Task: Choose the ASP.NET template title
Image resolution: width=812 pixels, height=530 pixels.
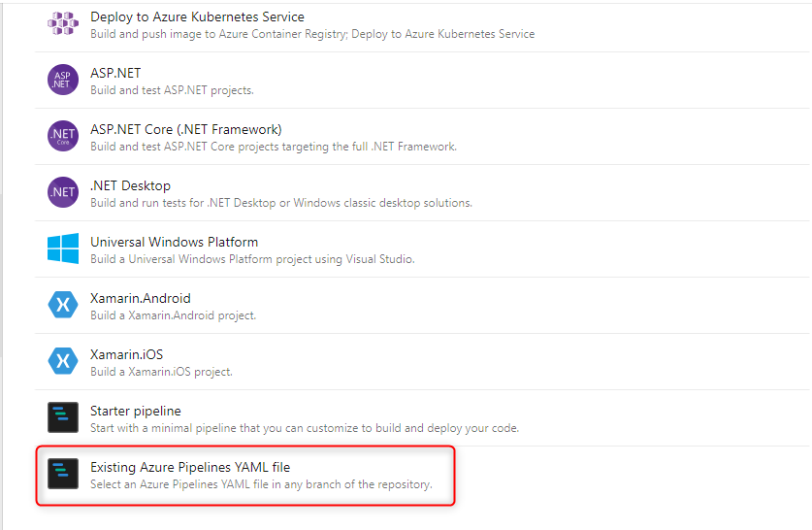Action: click(115, 73)
